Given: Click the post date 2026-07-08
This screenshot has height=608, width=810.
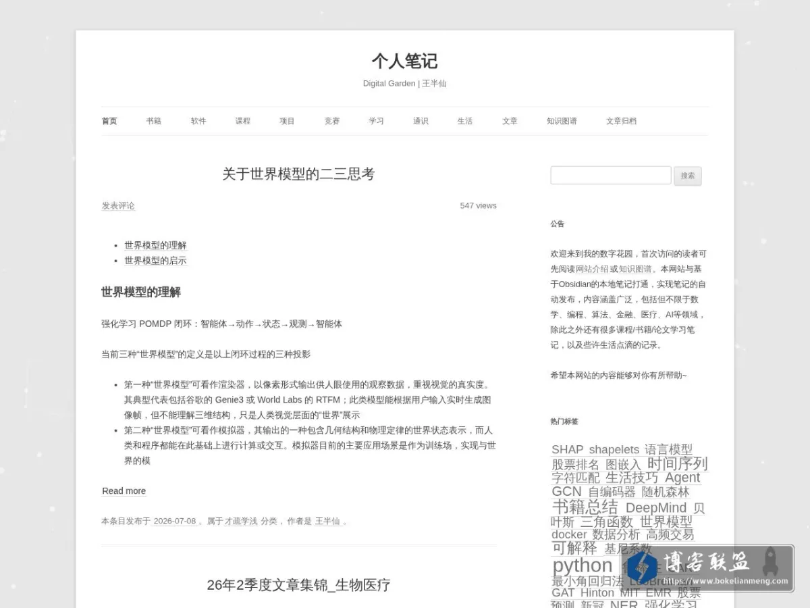Looking at the screenshot, I should tap(175, 521).
